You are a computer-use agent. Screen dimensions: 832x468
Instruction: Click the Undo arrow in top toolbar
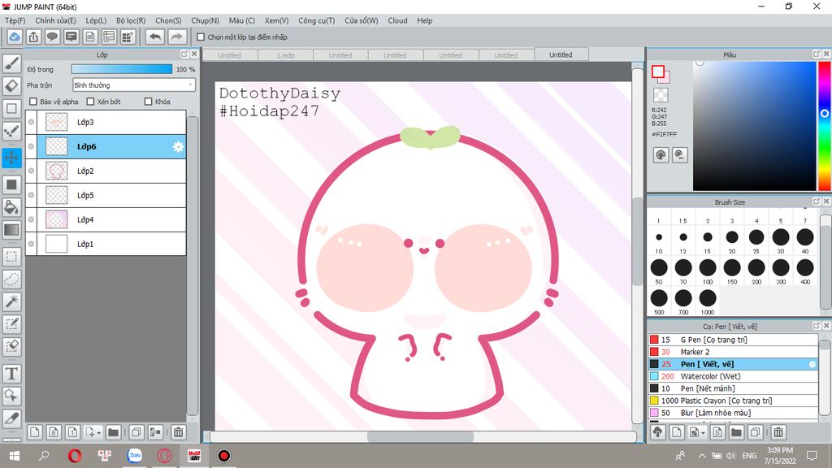tap(155, 37)
